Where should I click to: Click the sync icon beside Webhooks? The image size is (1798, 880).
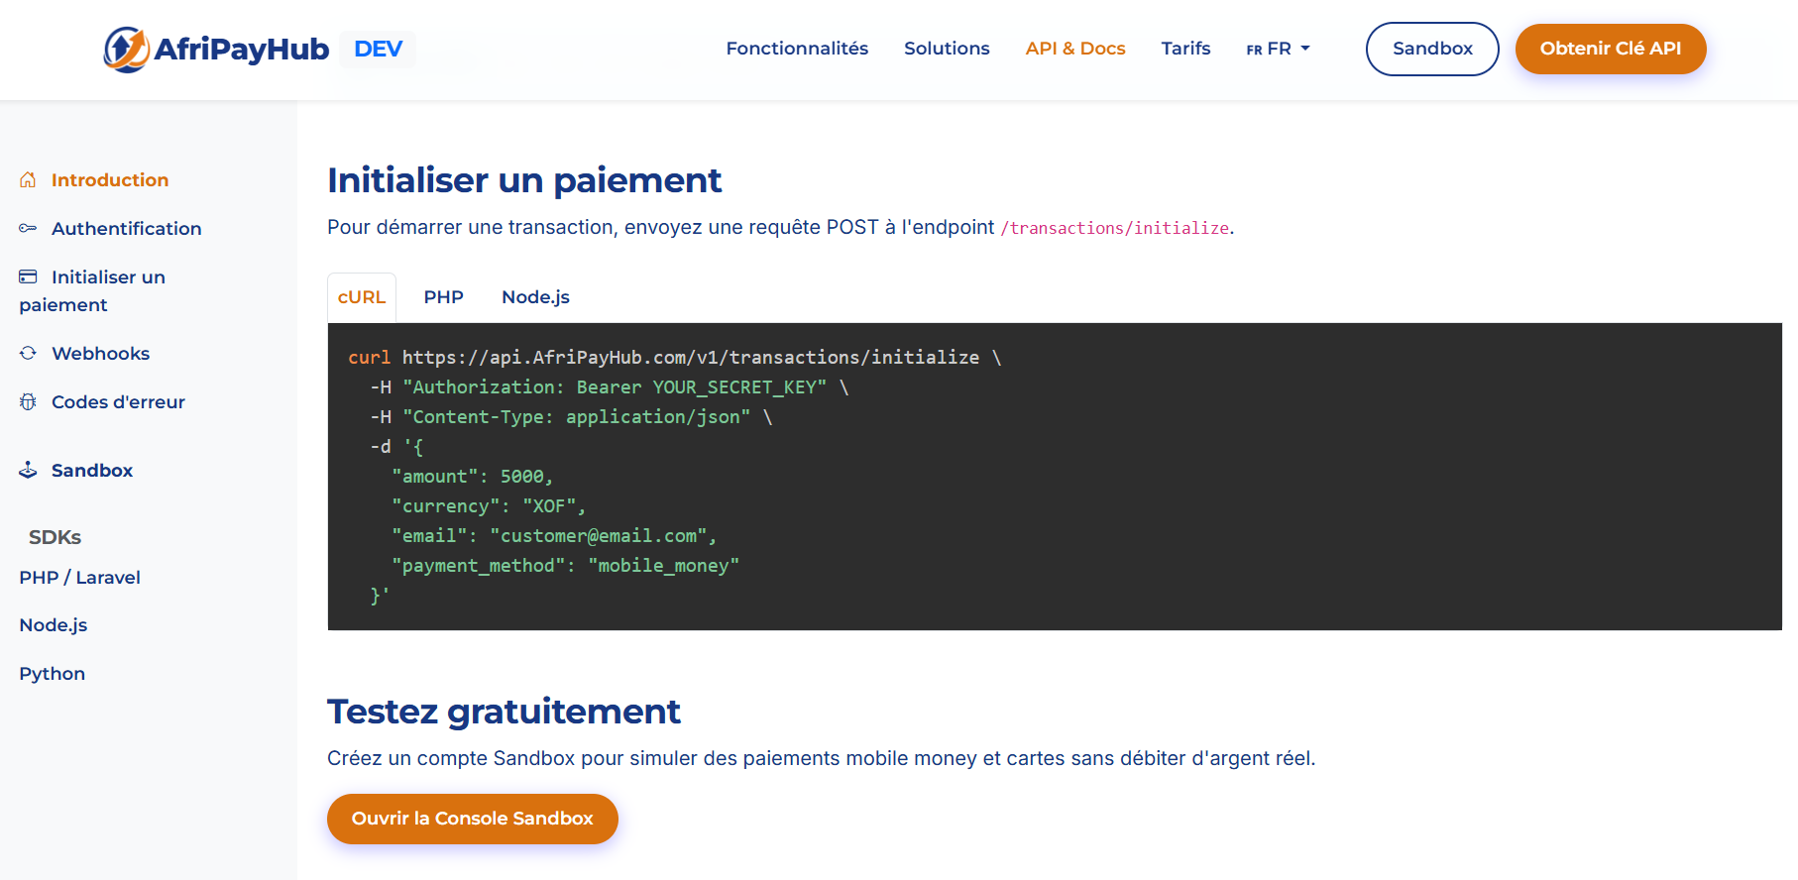click(28, 353)
